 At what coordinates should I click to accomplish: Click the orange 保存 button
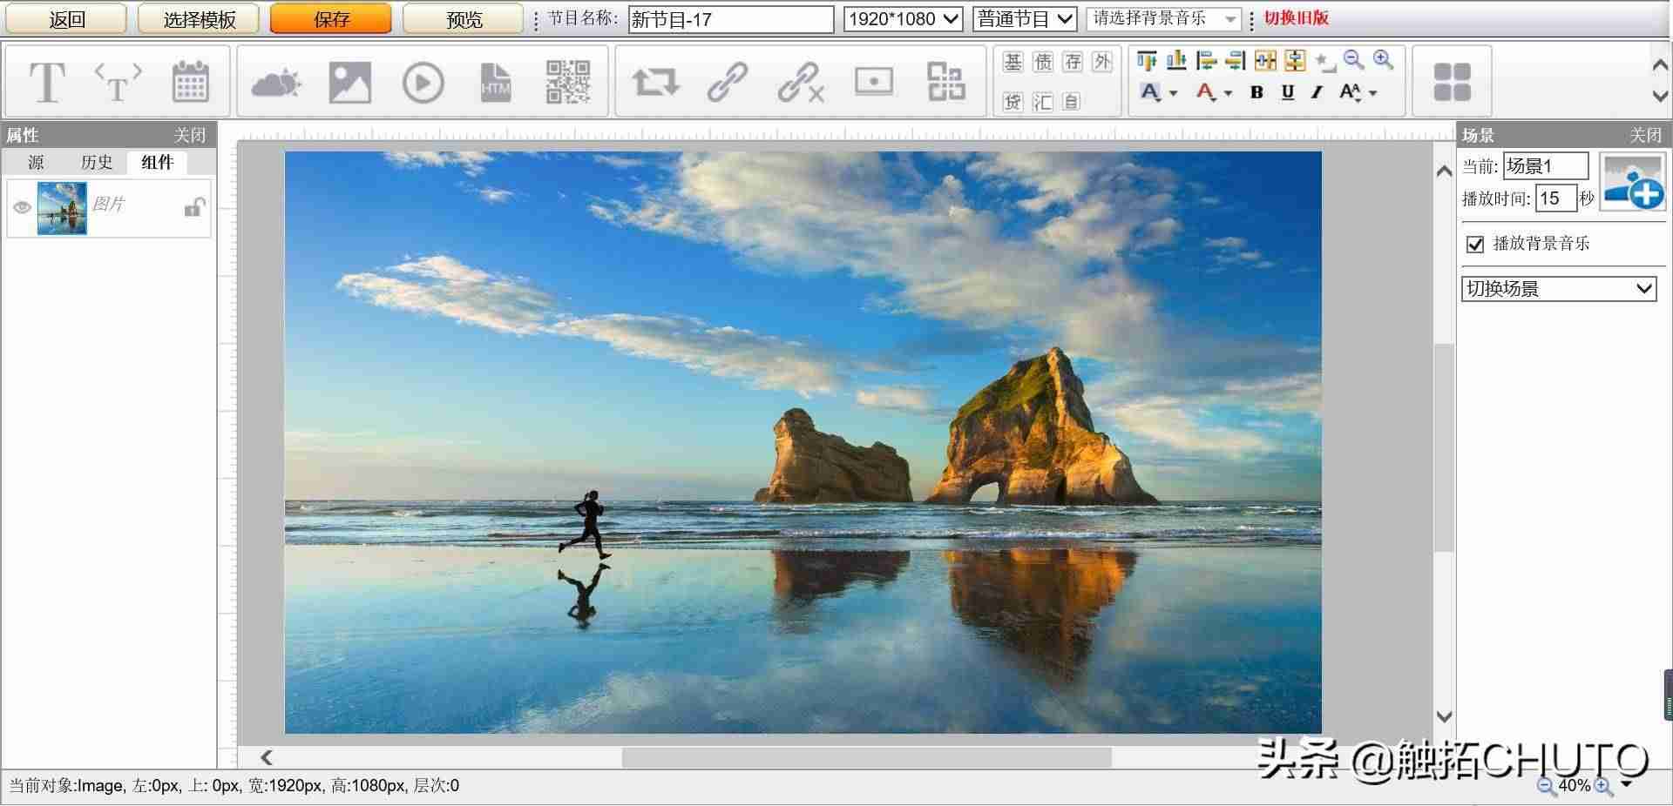coord(331,19)
